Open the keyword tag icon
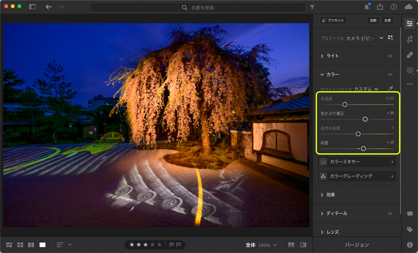418x253 pixels. pyautogui.click(x=410, y=229)
